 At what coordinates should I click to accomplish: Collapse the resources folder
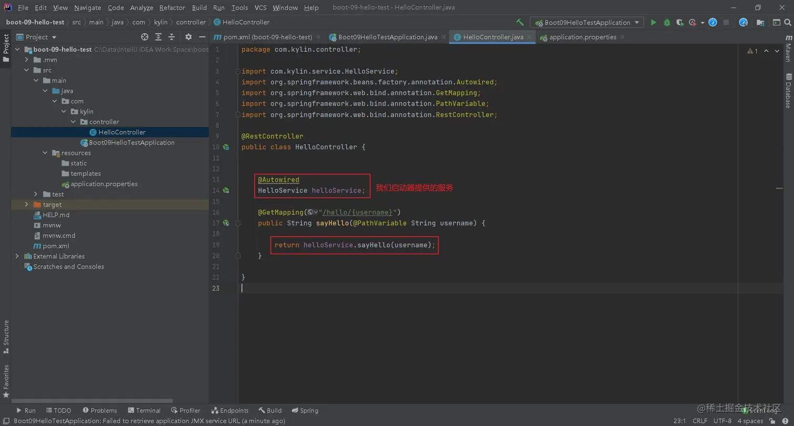click(x=45, y=153)
